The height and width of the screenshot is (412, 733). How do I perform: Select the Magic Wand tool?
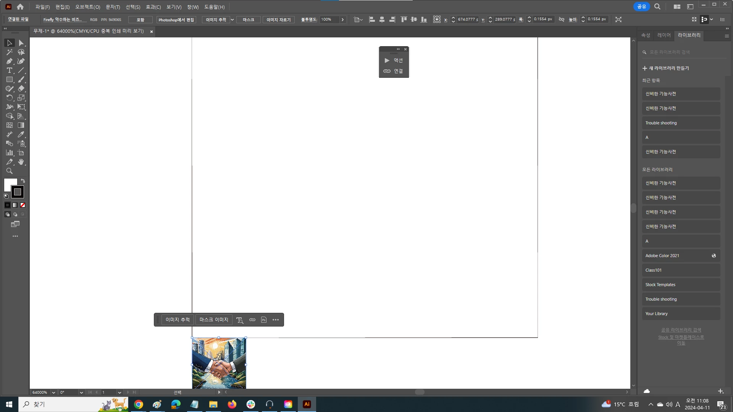point(9,52)
